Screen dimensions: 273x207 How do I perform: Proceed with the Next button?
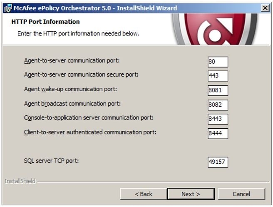coord(191,194)
